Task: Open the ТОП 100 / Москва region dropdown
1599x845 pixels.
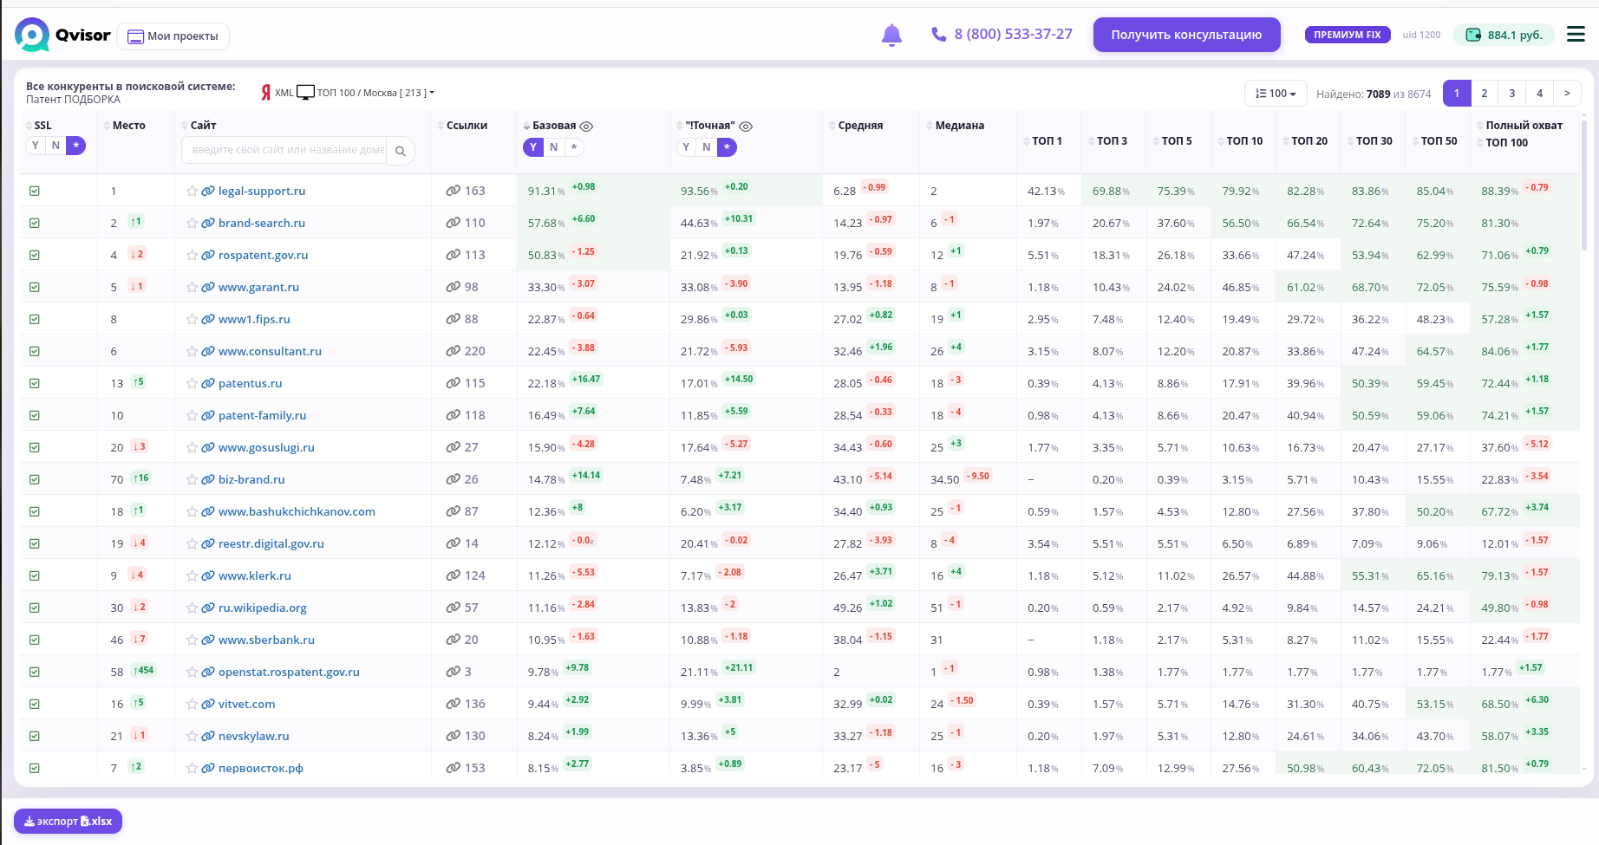Action: (375, 93)
